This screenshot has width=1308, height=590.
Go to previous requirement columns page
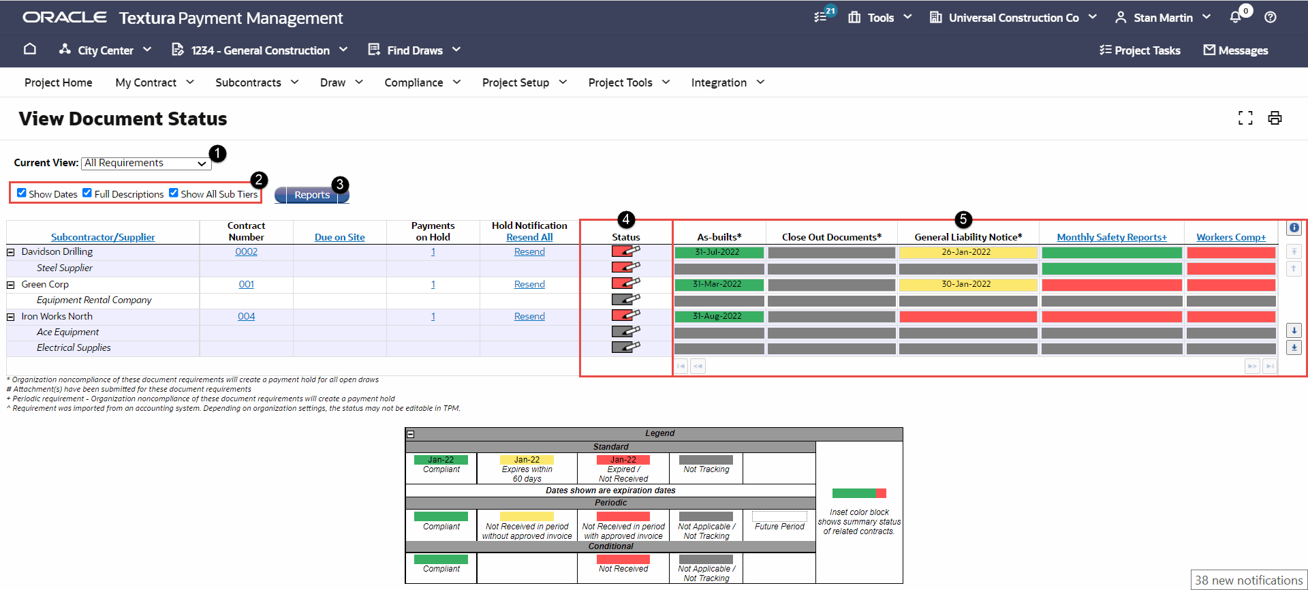pyautogui.click(x=698, y=367)
